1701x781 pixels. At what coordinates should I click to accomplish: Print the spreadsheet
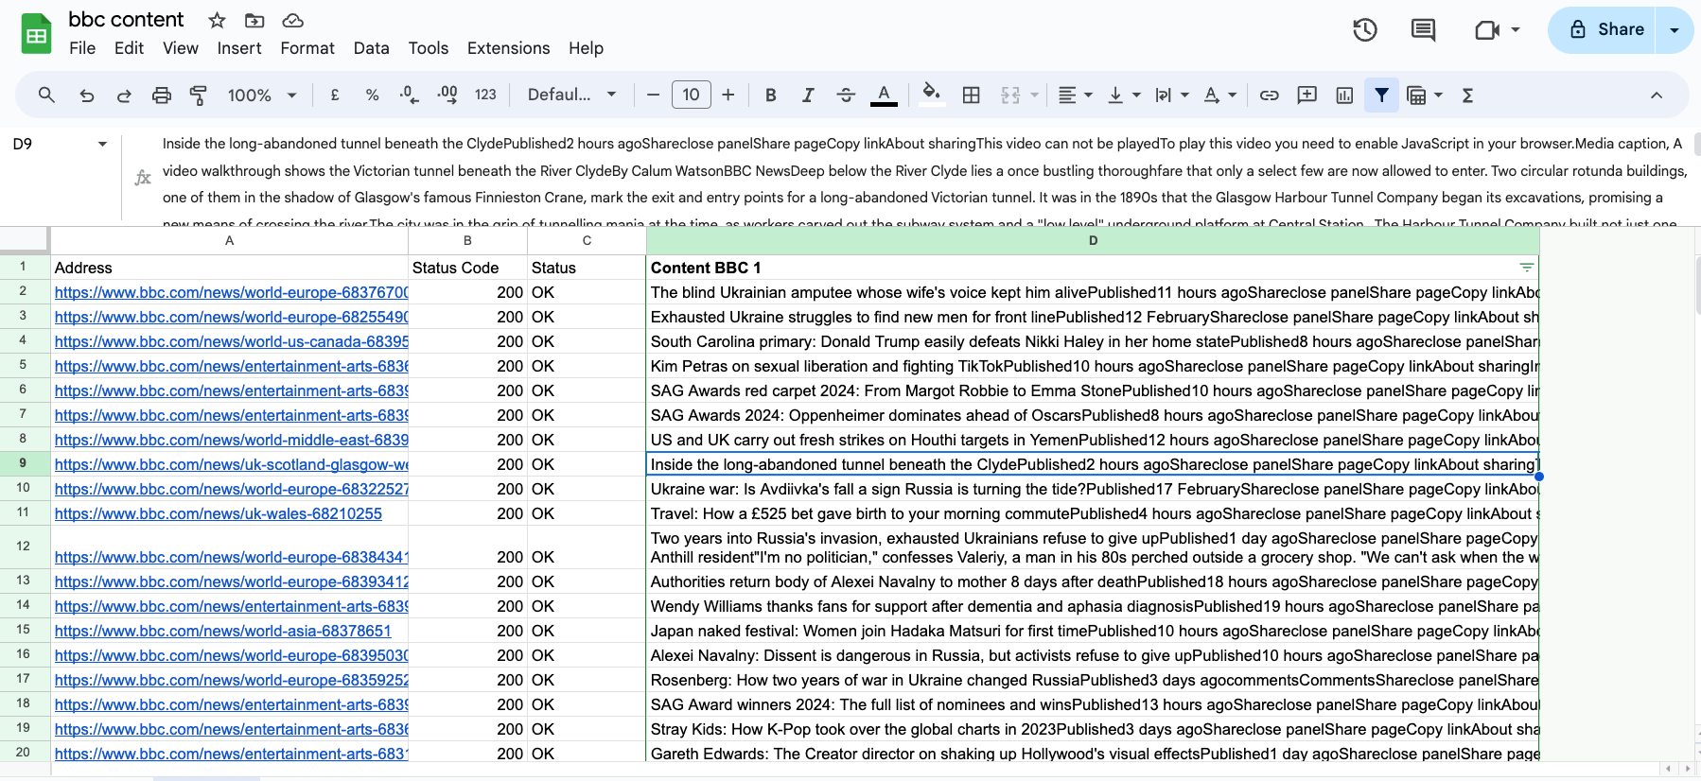(x=162, y=95)
